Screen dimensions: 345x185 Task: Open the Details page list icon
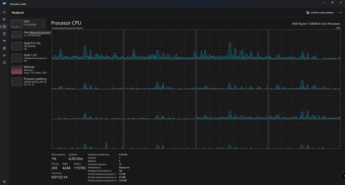pyautogui.click(x=4, y=55)
